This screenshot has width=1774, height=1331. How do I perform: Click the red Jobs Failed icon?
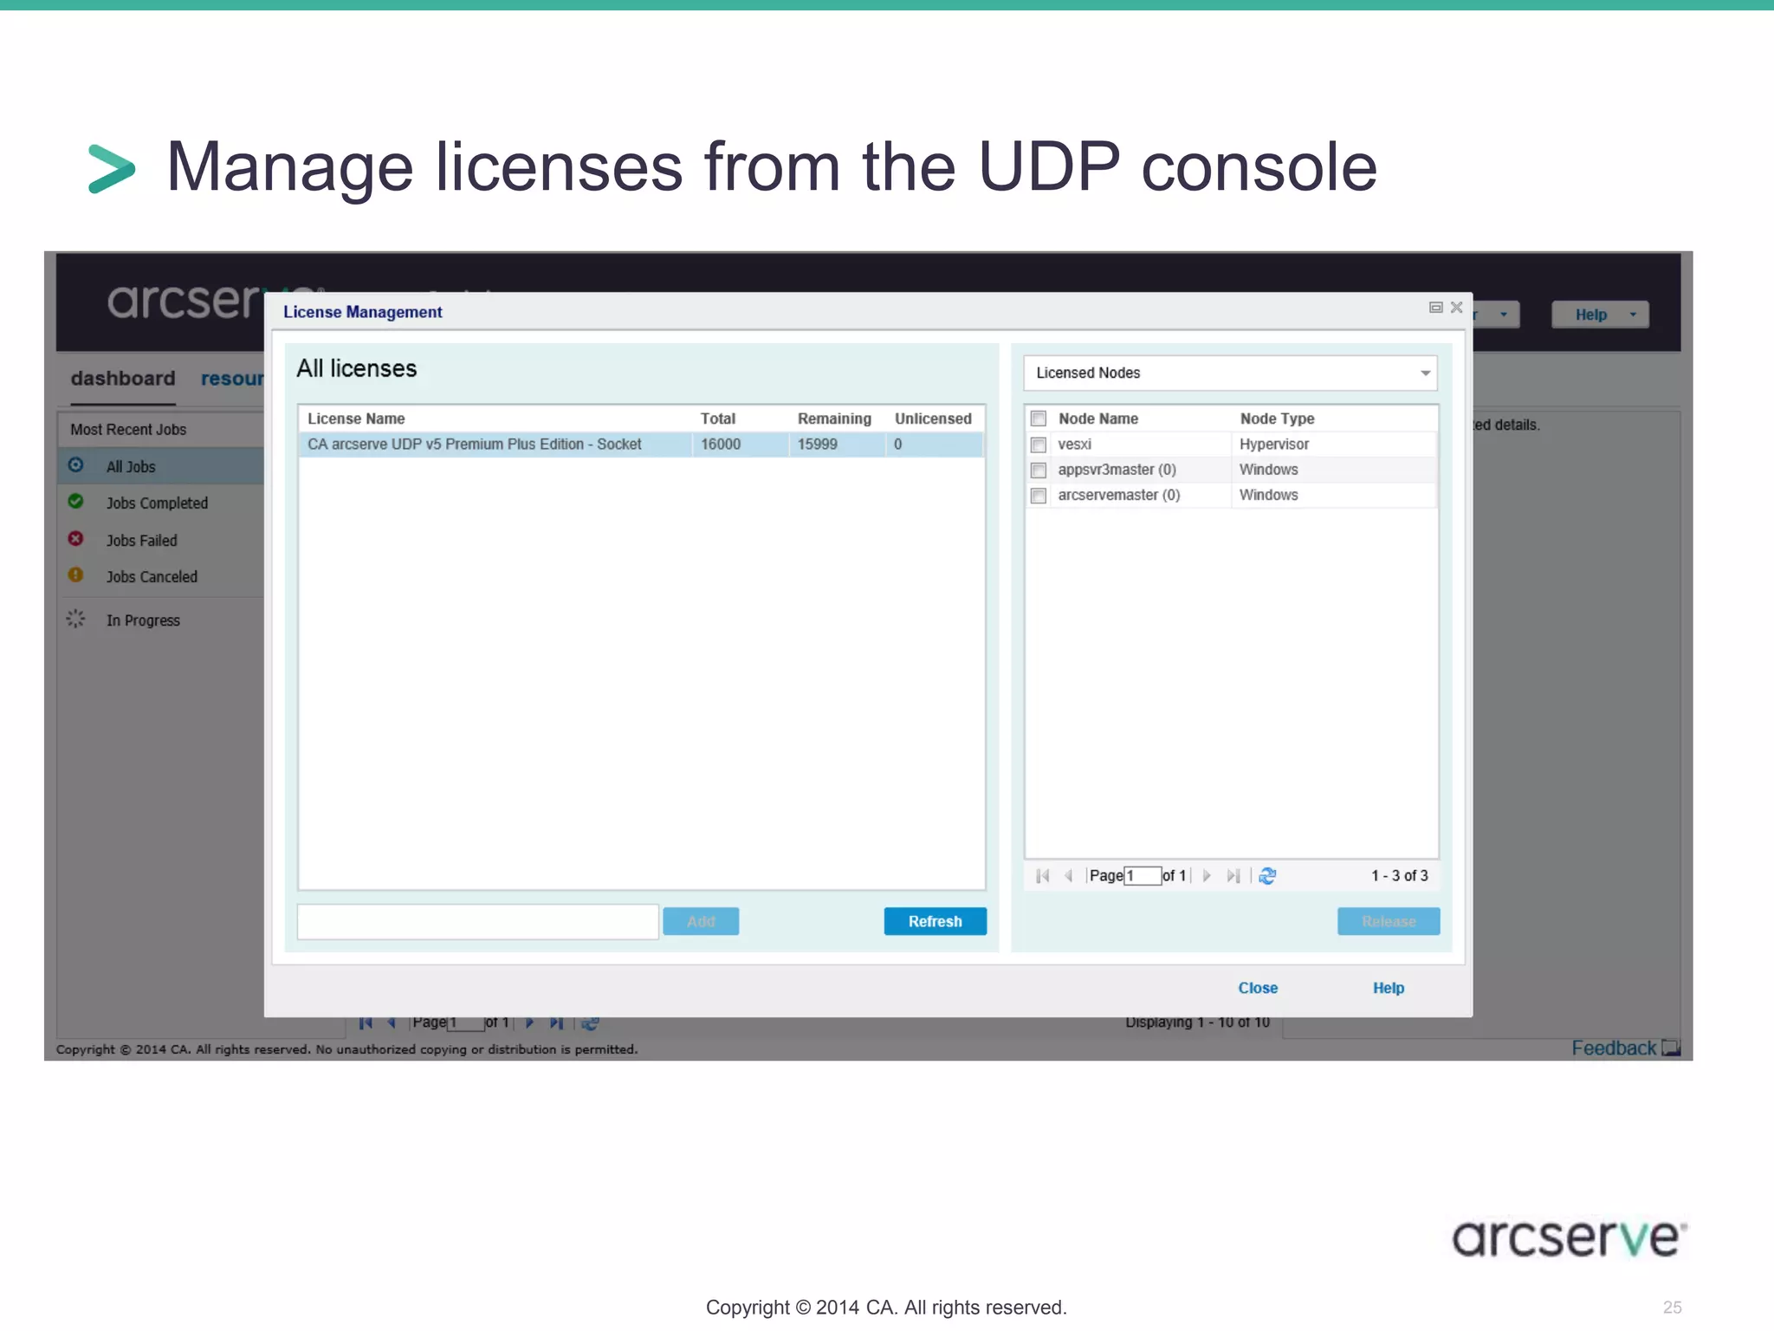(x=76, y=538)
